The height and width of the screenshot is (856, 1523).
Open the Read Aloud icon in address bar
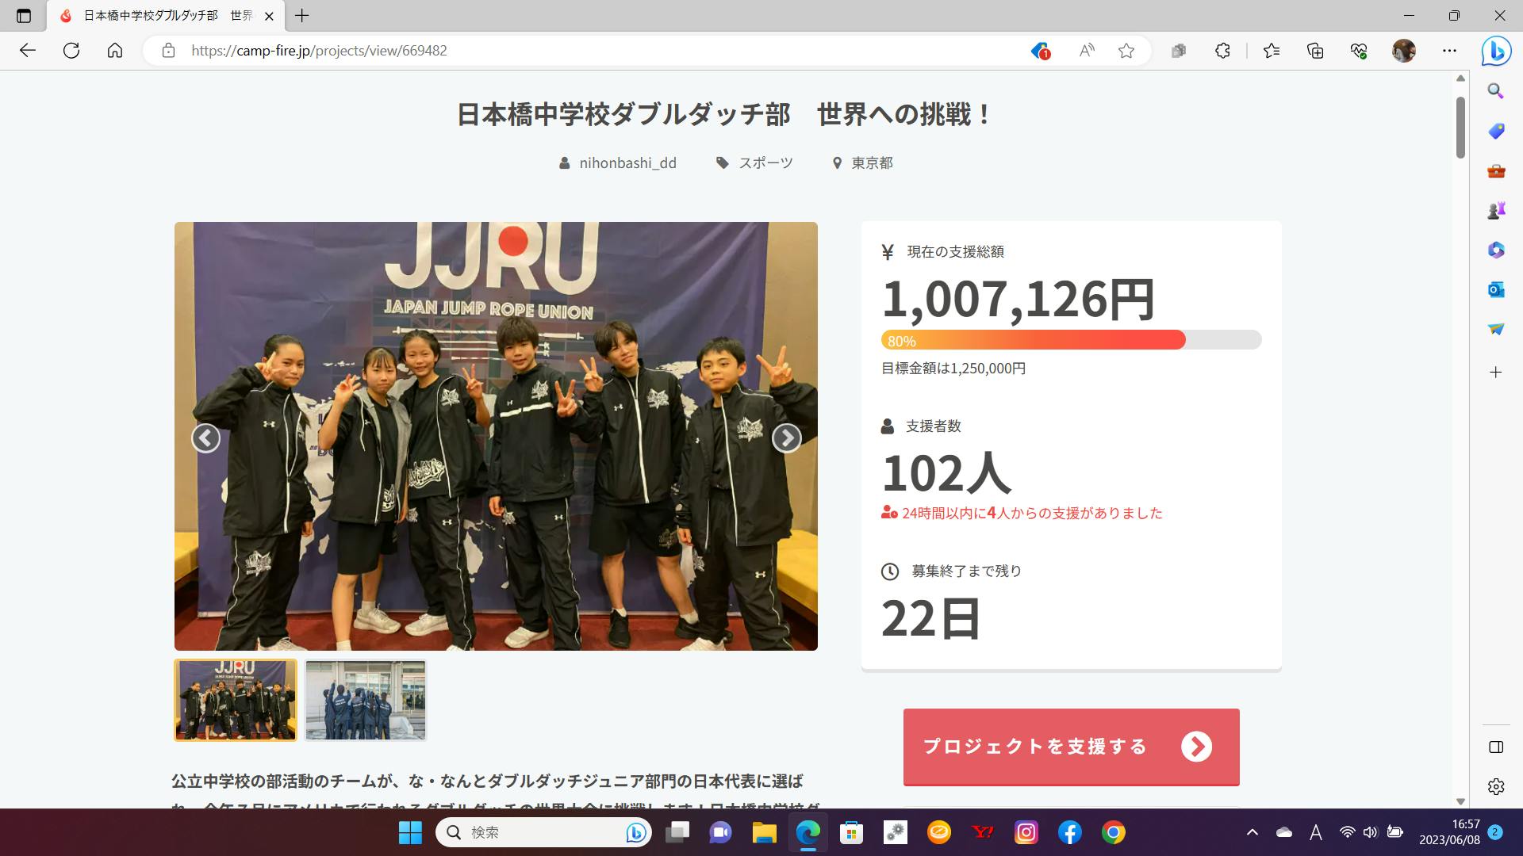tap(1087, 51)
